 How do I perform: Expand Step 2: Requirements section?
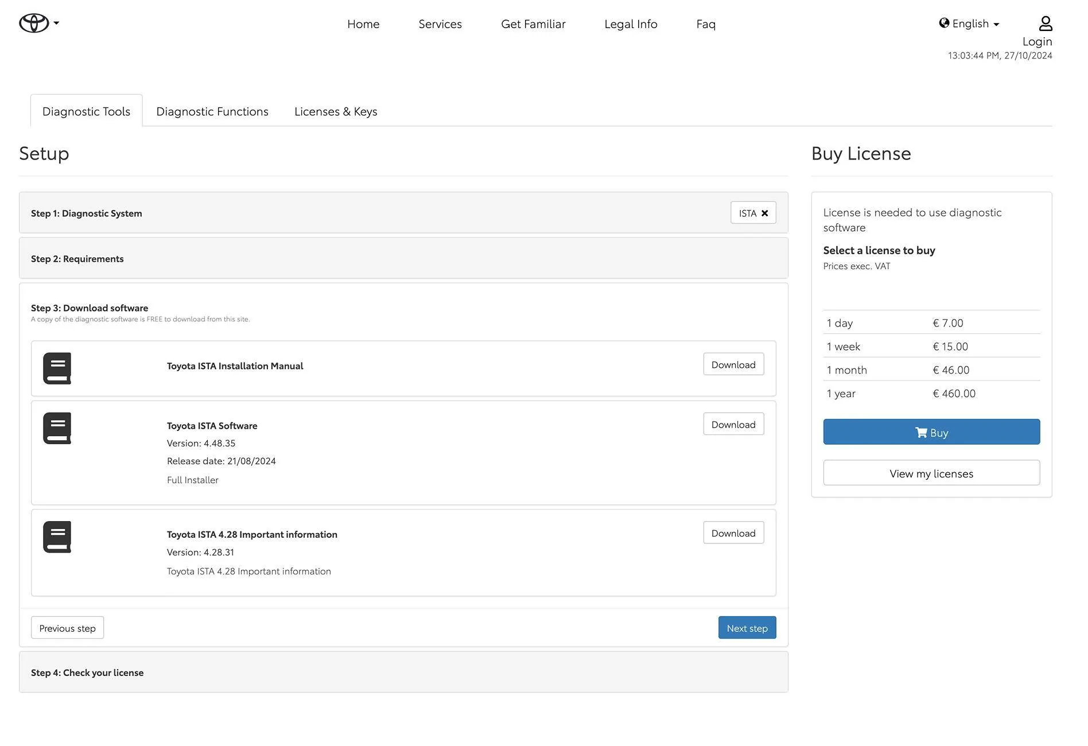[403, 258]
